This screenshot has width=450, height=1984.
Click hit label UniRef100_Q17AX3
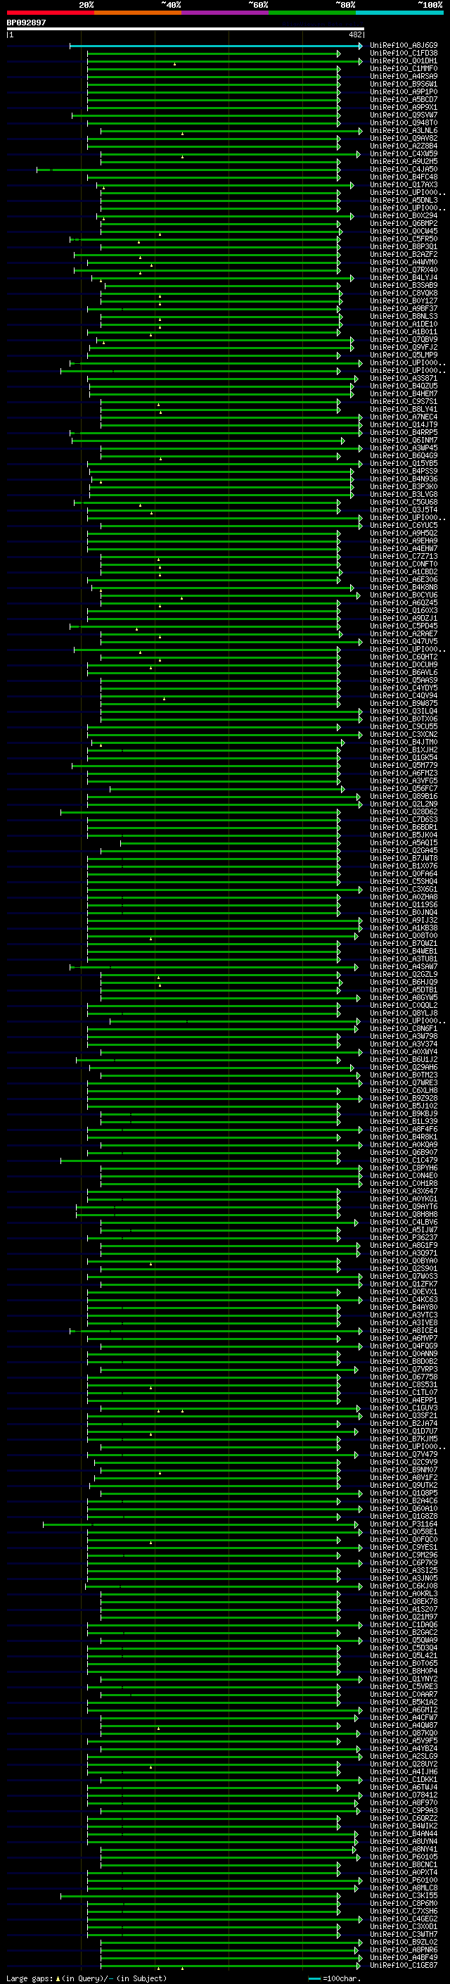coord(404,185)
